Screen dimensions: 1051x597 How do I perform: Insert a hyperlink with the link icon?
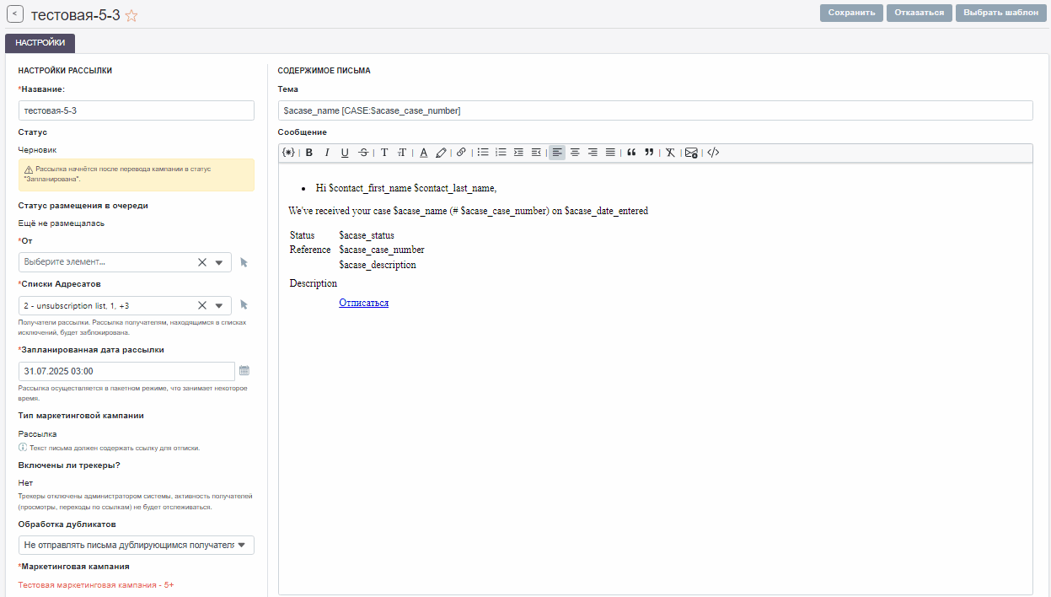461,153
